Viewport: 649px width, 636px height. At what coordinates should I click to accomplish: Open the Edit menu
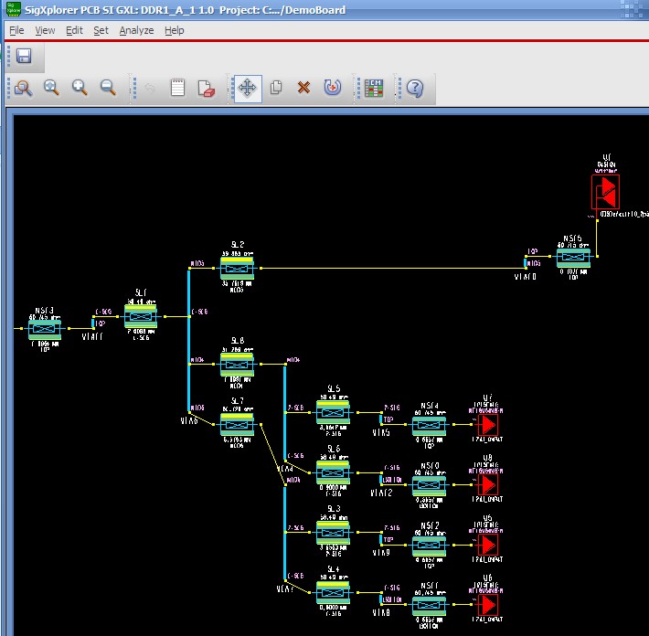(74, 30)
